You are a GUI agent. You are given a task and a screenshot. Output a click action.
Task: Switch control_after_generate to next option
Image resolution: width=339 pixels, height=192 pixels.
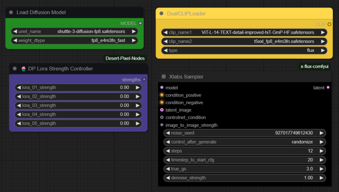click(322, 142)
